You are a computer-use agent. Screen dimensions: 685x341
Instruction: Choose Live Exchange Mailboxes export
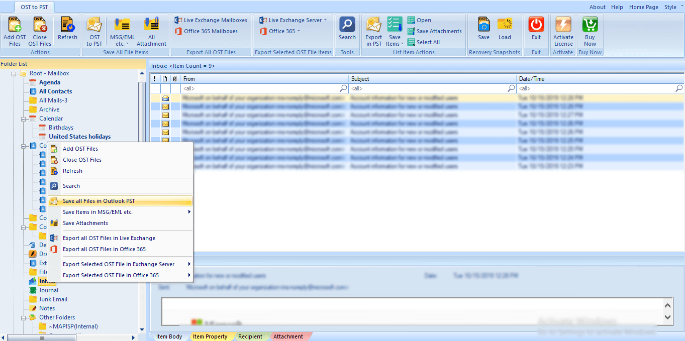click(x=211, y=20)
